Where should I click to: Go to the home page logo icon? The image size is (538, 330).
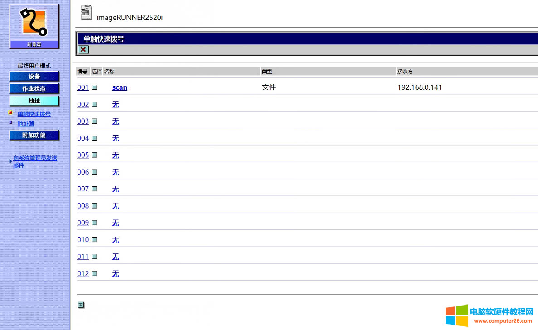(x=34, y=26)
